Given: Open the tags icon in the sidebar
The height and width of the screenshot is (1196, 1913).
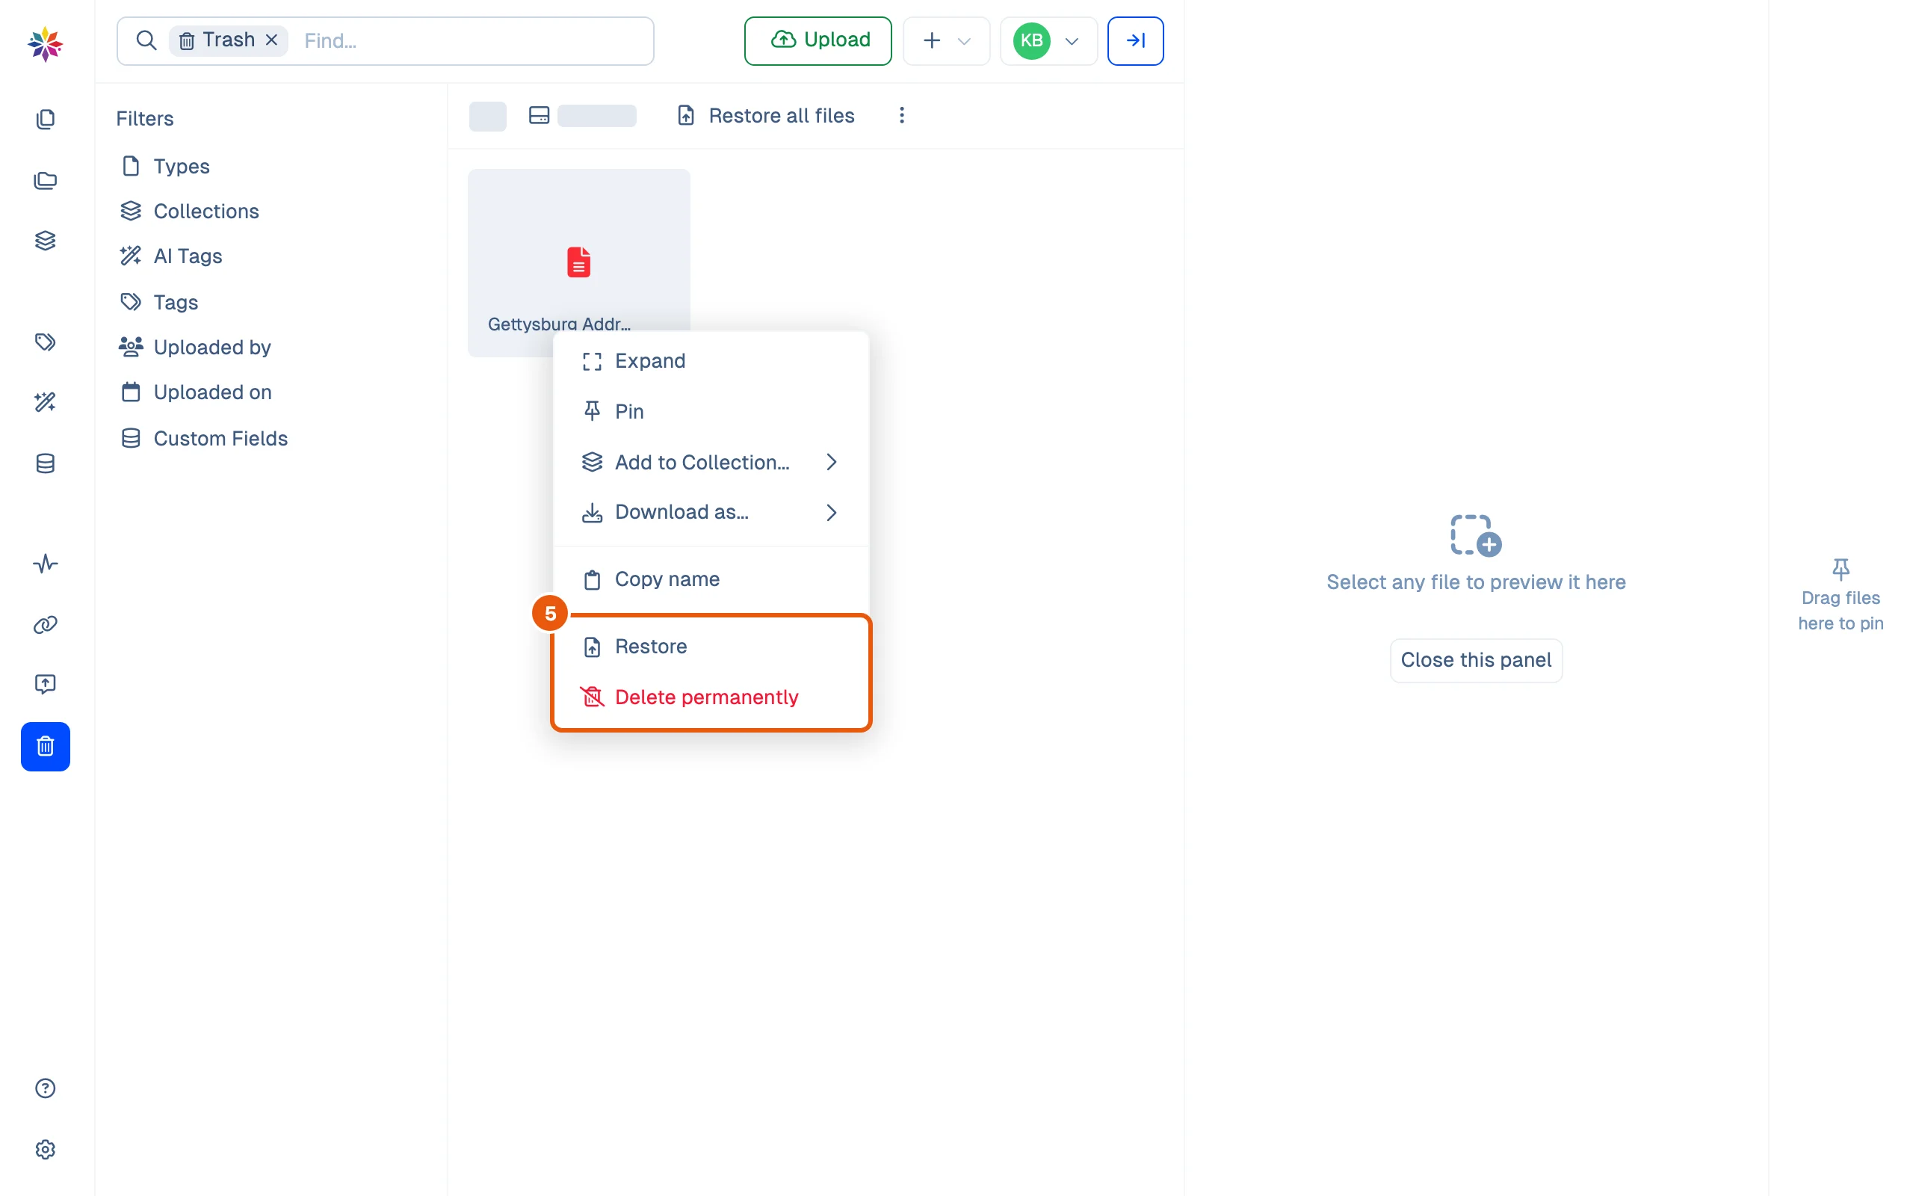Looking at the screenshot, I should pos(45,342).
